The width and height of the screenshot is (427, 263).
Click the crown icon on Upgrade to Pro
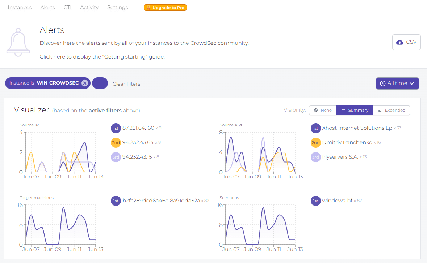pyautogui.click(x=149, y=7)
